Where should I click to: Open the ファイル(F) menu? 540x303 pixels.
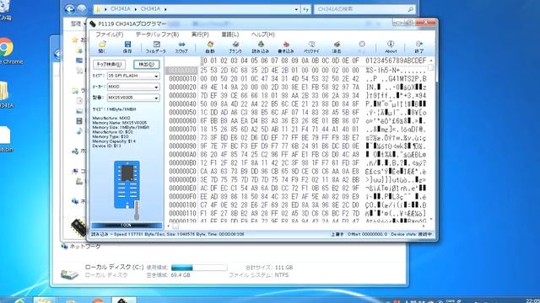pos(109,35)
